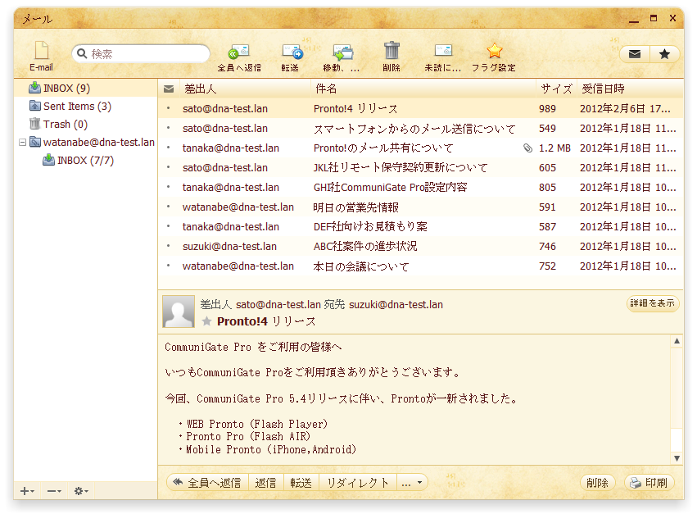Screen dimensions: 697x514
Task: Click 全員へ返信 button below the preview
Action: 207,483
